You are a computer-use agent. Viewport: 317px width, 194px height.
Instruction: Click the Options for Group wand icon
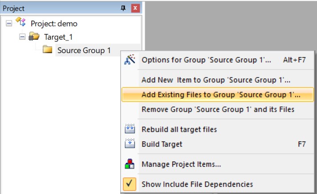[130, 59]
